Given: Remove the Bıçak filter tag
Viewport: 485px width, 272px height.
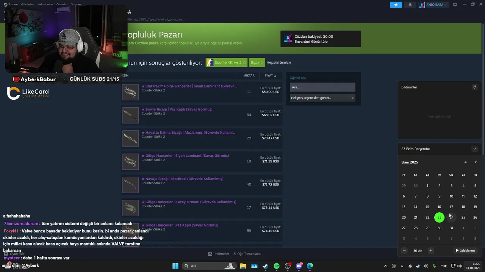Looking at the screenshot, I should coord(262,62).
